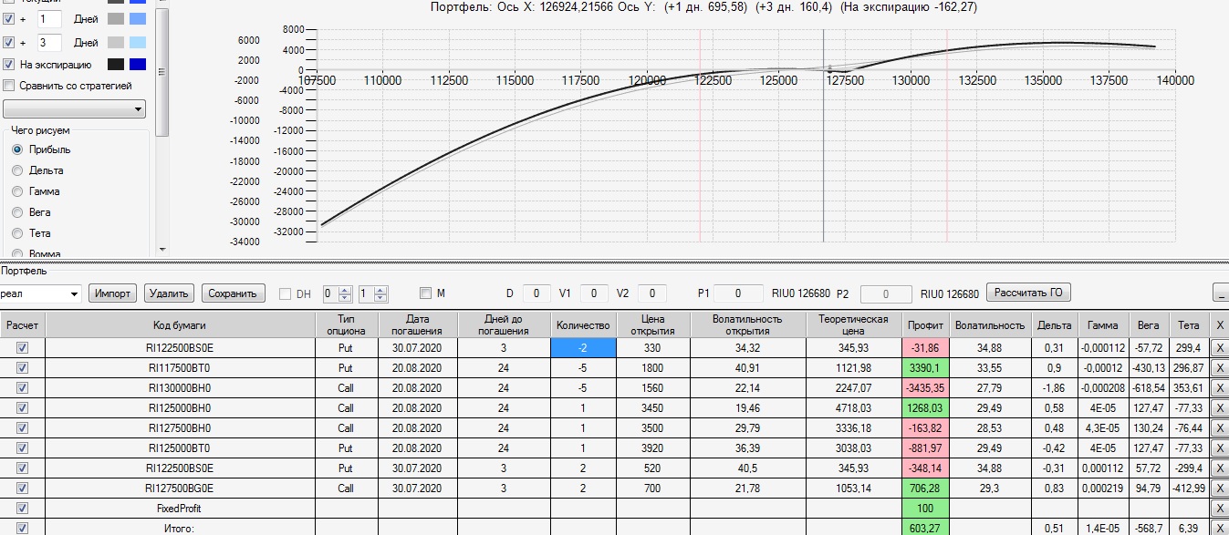Screen dimensions: 1229x535
Task: Click Удалить button
Action: [x=169, y=293]
